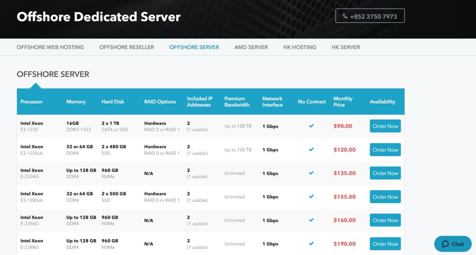Click the Monthly Price column header

tap(343, 102)
